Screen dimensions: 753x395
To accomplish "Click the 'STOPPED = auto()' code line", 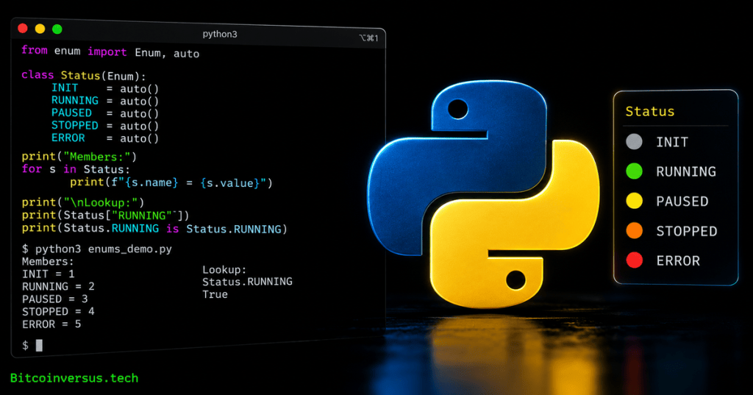I will [x=105, y=126].
